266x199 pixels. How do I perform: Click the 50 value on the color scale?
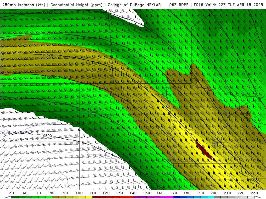pyautogui.click(x=12, y=193)
